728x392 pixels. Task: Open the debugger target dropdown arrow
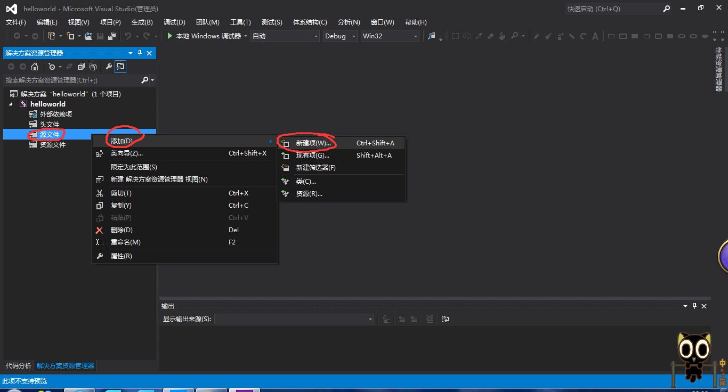click(x=246, y=36)
